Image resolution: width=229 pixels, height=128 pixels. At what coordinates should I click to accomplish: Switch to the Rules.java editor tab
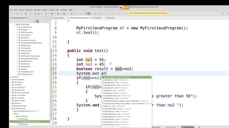[110, 18]
